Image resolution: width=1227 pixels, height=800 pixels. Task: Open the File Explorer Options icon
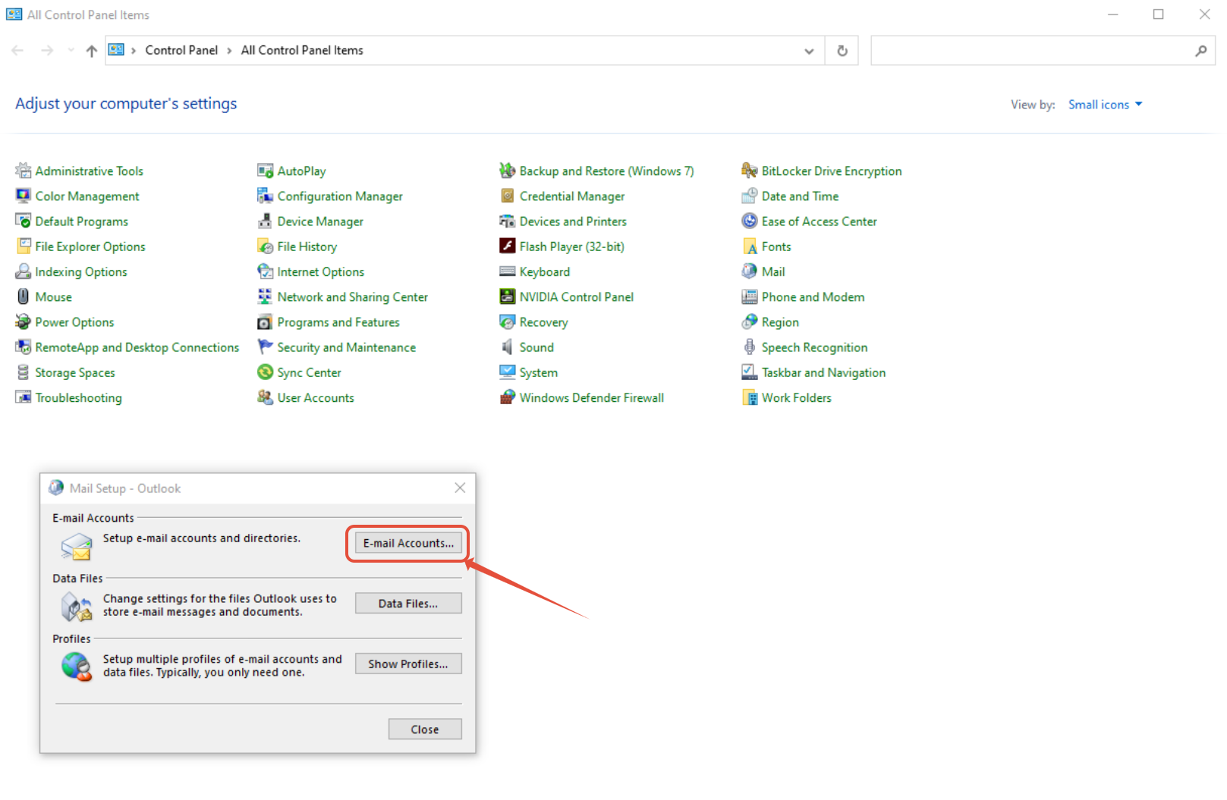tap(24, 246)
